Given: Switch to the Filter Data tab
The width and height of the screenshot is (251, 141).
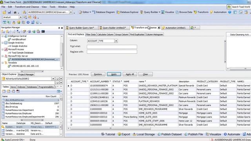Looking at the screenshot, I should [x=91, y=34].
